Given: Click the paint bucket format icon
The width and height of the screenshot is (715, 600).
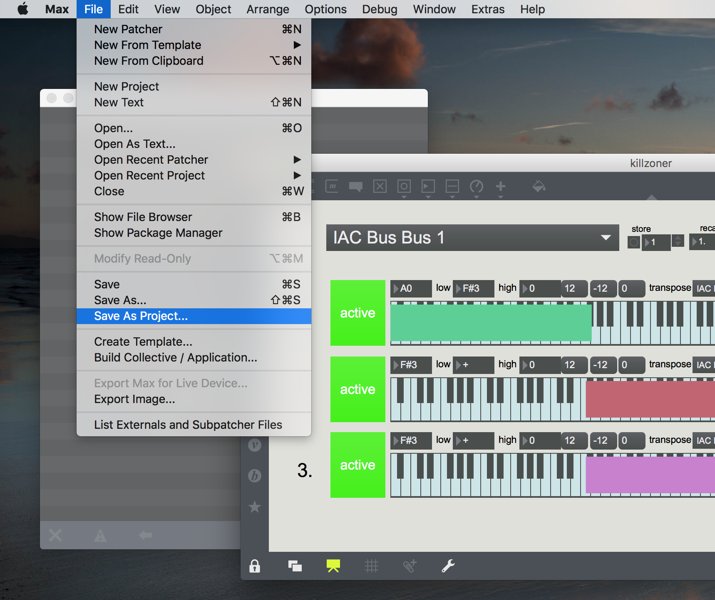Looking at the screenshot, I should tap(539, 187).
